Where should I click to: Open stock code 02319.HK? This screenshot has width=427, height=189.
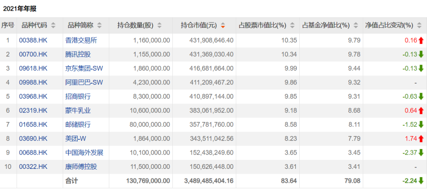tap(33, 111)
